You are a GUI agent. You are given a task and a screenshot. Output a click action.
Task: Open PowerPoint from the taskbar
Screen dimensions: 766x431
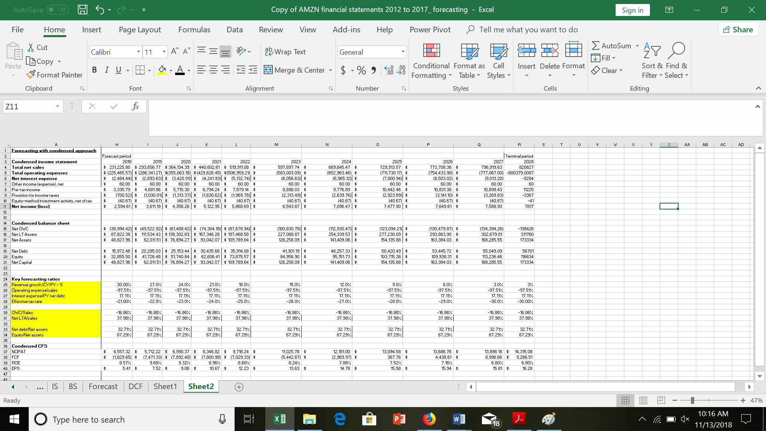click(399, 419)
